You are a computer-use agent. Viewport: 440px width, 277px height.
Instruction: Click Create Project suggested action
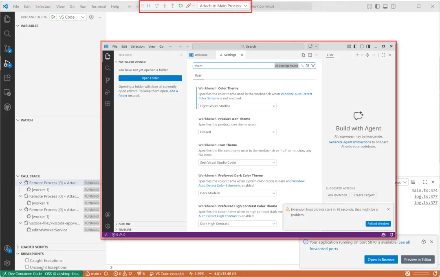click(364, 195)
